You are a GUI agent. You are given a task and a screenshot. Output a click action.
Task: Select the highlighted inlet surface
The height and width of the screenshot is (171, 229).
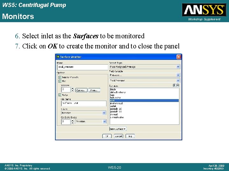[x=144, y=100]
